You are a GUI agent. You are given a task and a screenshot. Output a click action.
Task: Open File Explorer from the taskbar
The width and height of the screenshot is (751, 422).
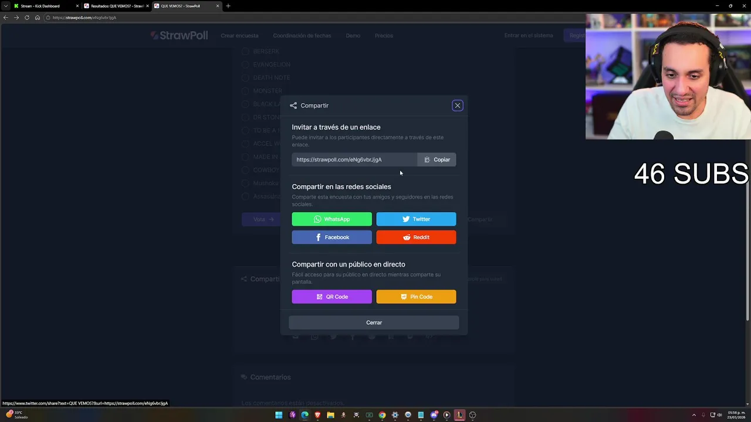pyautogui.click(x=330, y=415)
